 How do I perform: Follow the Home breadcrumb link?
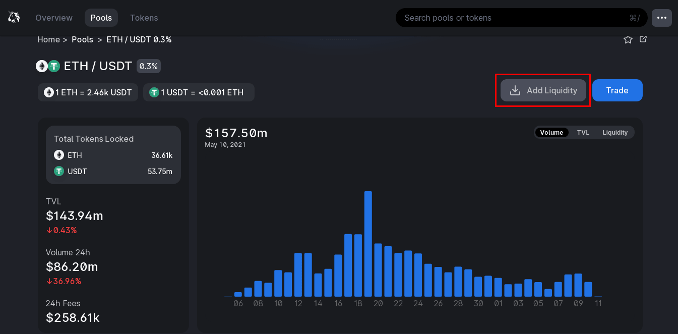tap(48, 39)
